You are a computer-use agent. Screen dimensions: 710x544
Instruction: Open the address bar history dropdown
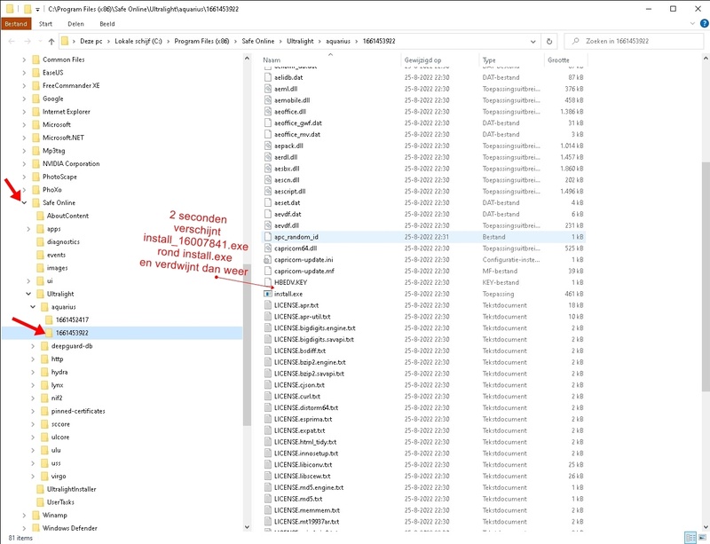(532, 41)
